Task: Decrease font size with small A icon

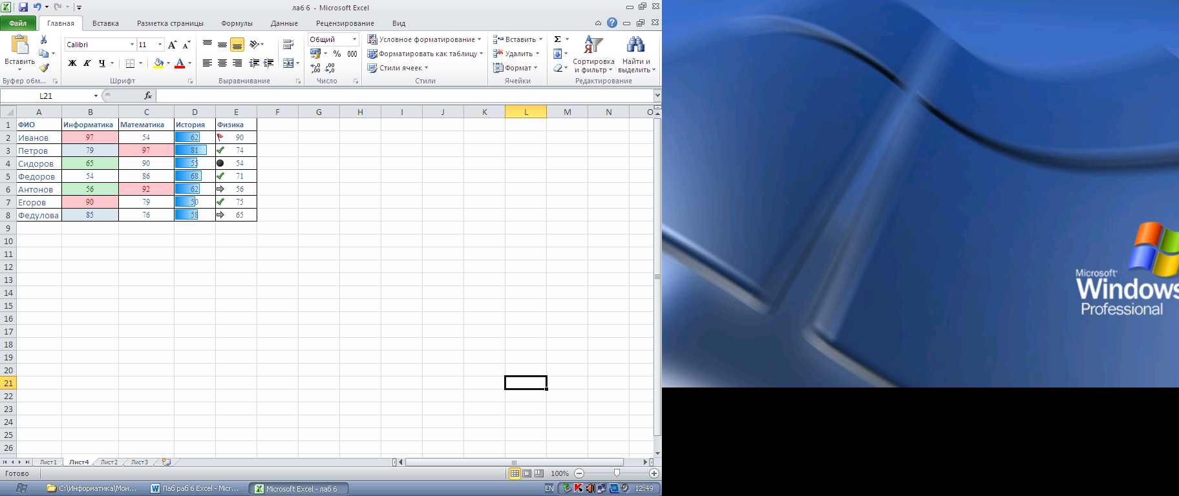Action: (186, 45)
